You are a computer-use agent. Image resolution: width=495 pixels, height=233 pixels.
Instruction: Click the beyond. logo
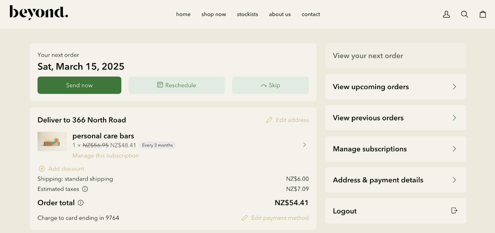coord(39,13)
